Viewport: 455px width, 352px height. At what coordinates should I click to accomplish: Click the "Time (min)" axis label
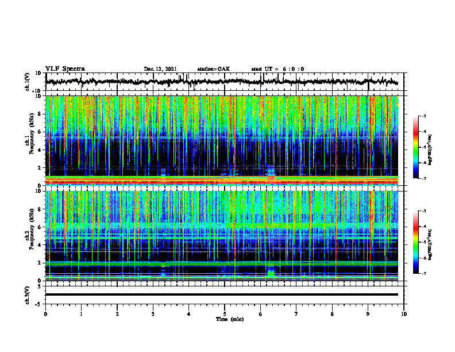tap(230, 319)
